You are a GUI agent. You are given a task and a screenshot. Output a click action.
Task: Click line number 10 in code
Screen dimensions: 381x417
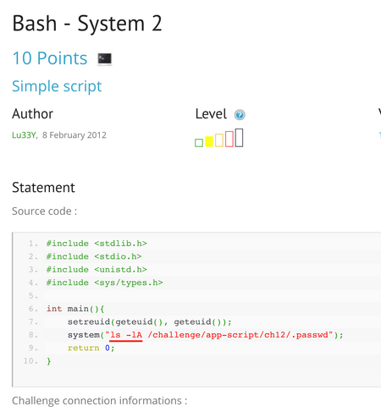coord(30,361)
